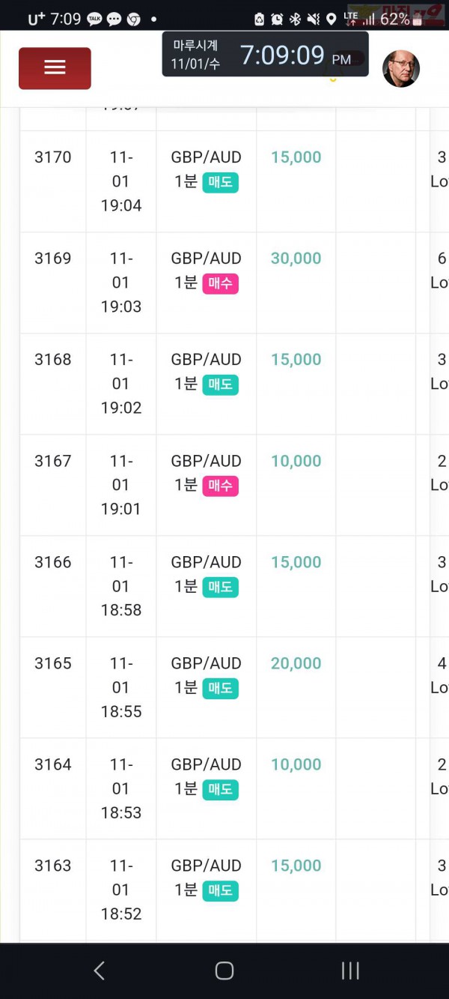Select the 11-01 19:04 timestamp cell
449x999 pixels.
pos(121,181)
